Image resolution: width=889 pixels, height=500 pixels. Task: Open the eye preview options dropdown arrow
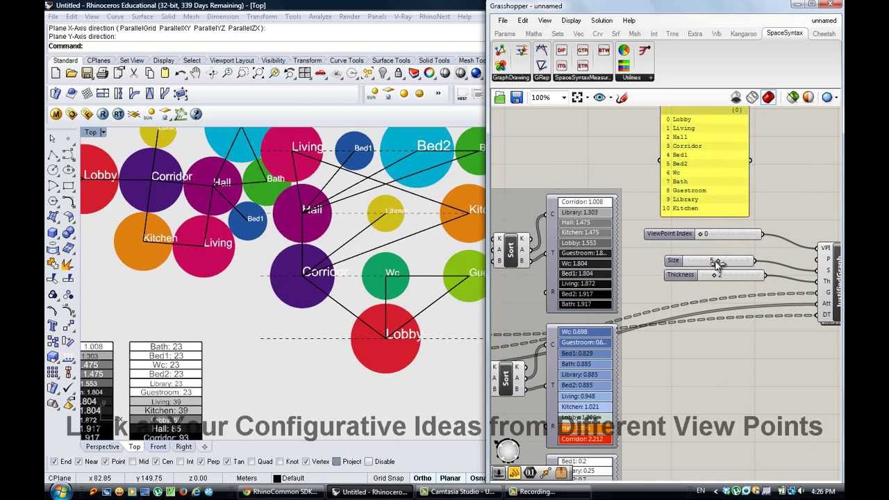click(610, 98)
